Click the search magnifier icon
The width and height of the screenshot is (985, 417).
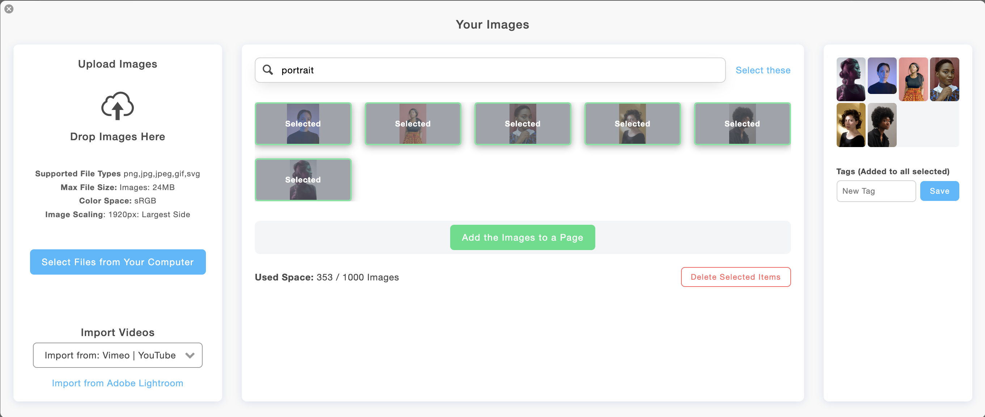click(x=269, y=70)
